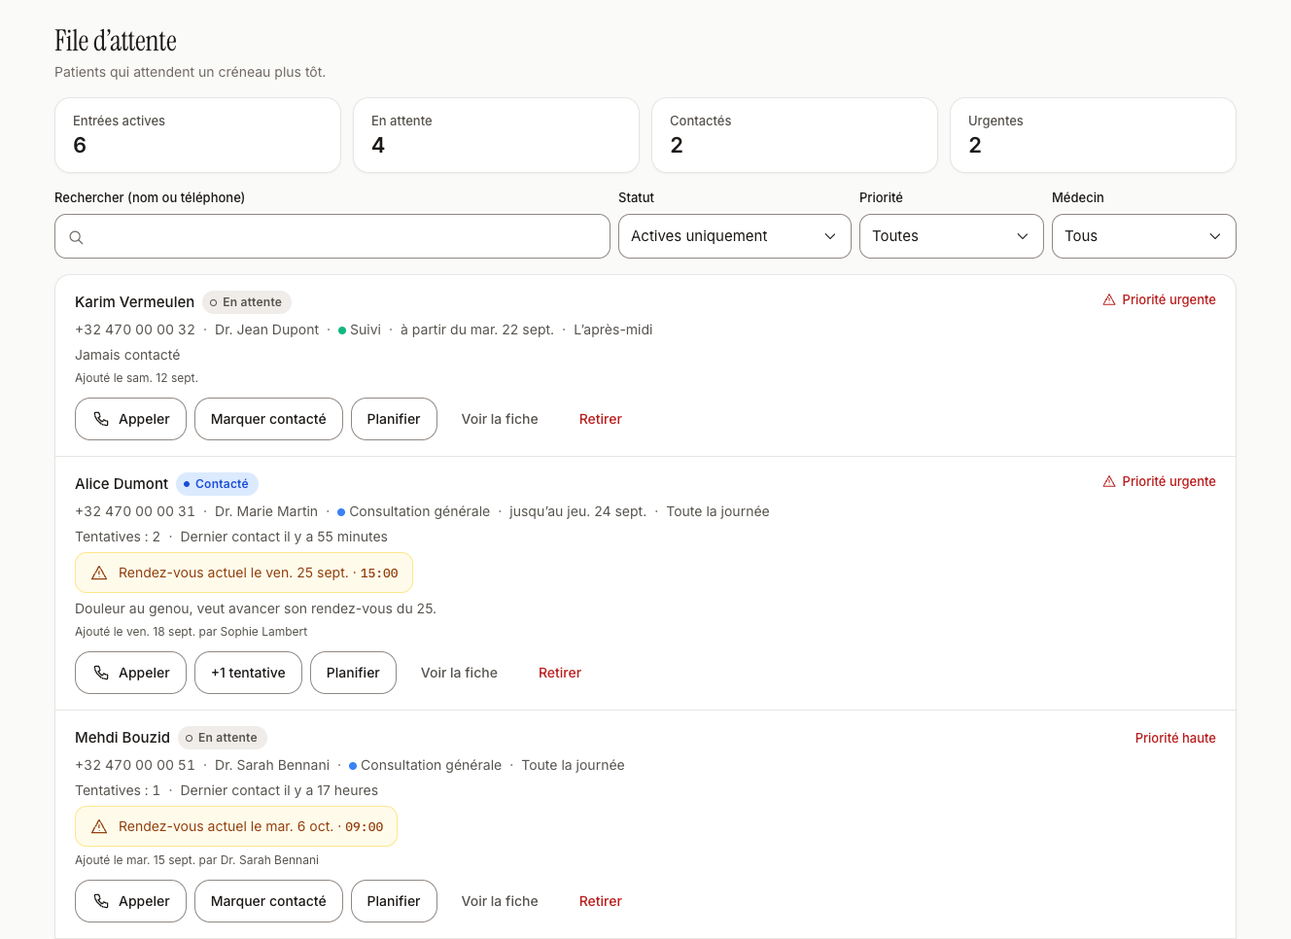Click the phone number +32 470 00 00 51
The height and width of the screenshot is (939, 1291).
click(x=135, y=765)
